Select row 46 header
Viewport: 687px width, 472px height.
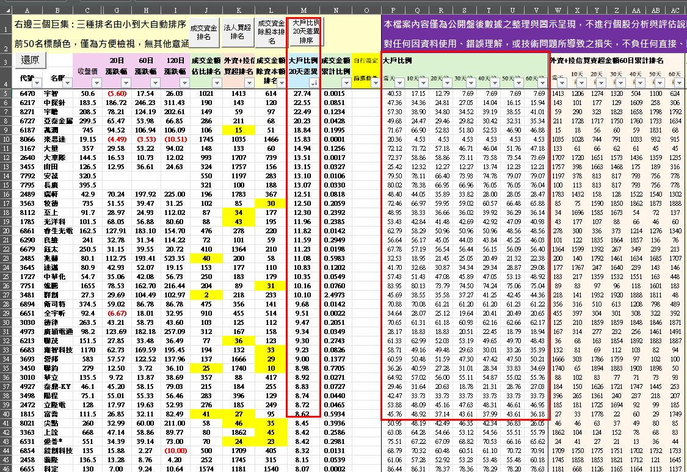(x=5, y=468)
